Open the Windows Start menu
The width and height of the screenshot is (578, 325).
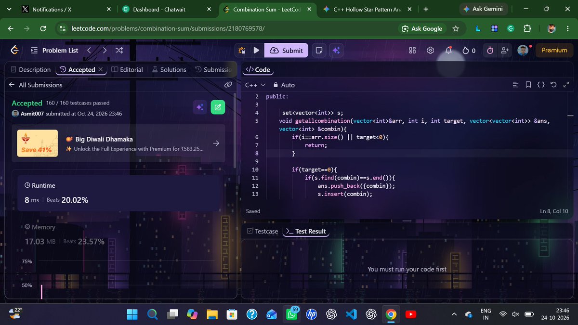(131, 314)
